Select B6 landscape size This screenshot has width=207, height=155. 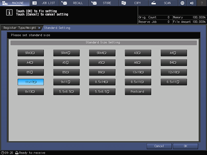[102, 72]
